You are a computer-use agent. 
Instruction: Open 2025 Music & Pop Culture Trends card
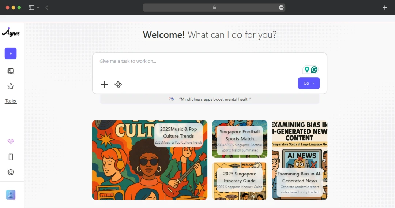pos(150,160)
